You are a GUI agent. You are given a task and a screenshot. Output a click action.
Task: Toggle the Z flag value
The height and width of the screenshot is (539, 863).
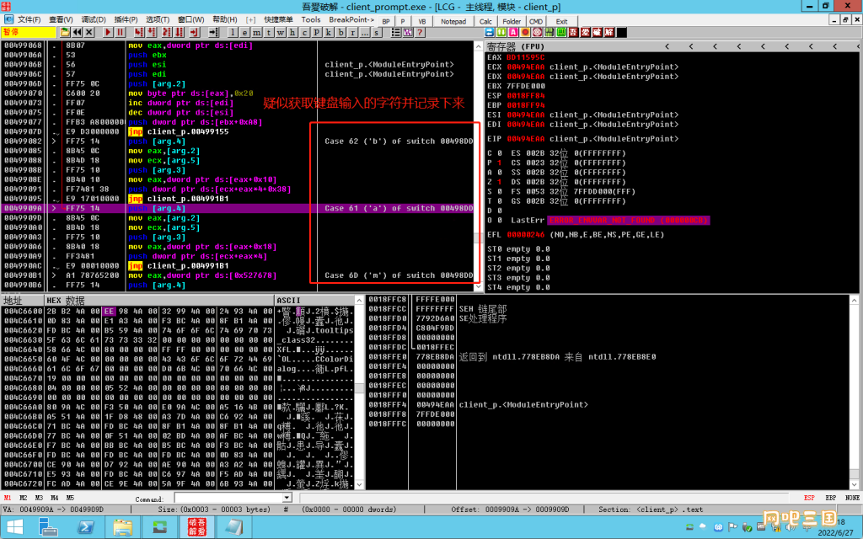tap(499, 182)
